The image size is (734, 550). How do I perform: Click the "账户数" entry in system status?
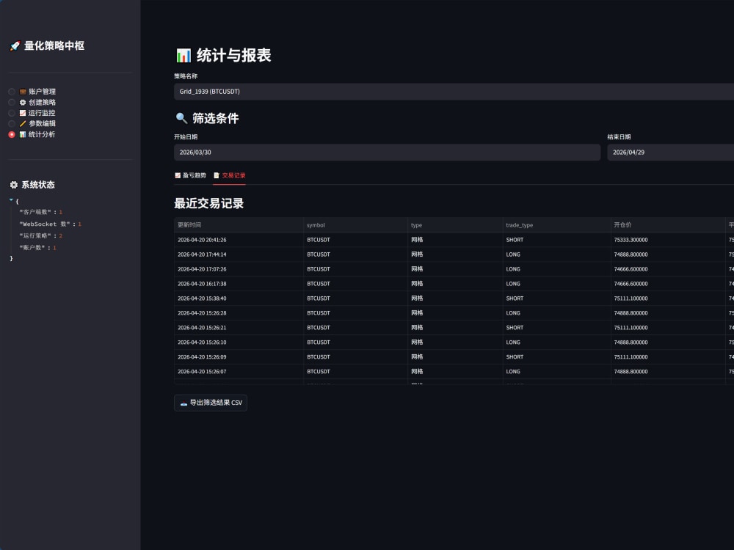click(x=37, y=247)
